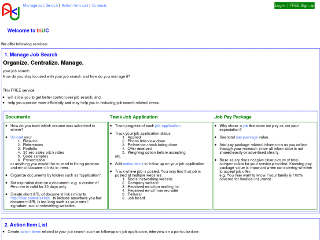The width and height of the screenshot is (320, 240).
Task: Click 'Organize. Centralize. Manage.' headline
Action: (x=43, y=63)
